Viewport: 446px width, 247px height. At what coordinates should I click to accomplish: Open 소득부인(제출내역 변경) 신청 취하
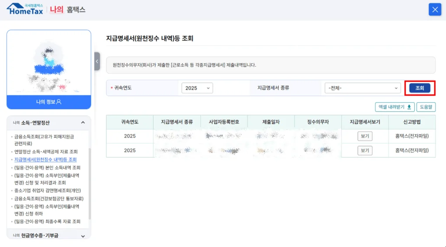47,210
